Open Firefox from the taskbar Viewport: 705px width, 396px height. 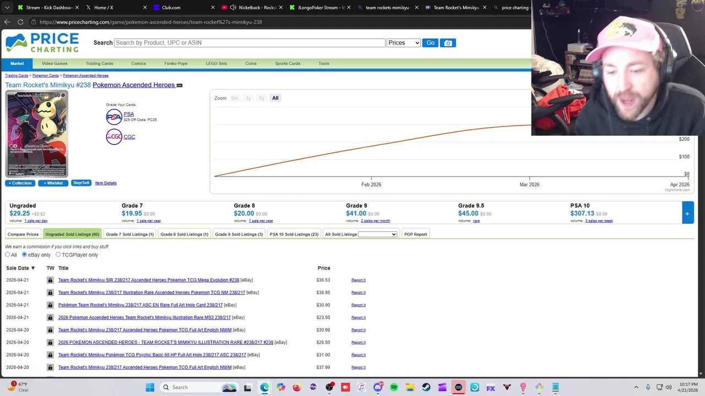[x=297, y=387]
